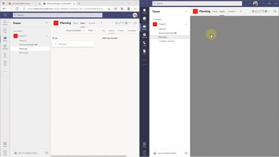Add a new tab in browser Planning channel
The image size is (279, 157).
click(102, 23)
